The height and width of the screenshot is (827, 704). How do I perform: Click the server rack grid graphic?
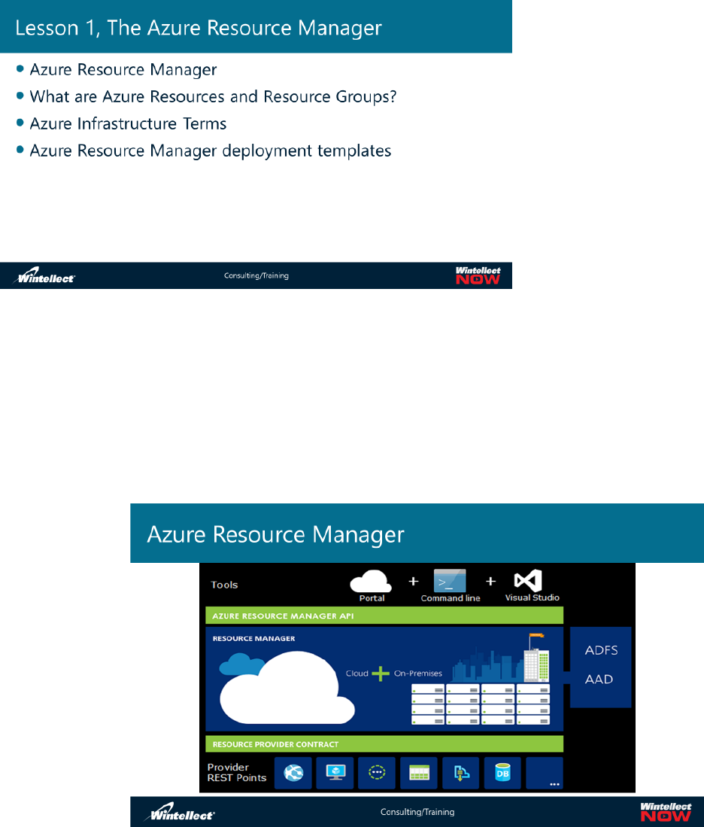pyautogui.click(x=481, y=704)
